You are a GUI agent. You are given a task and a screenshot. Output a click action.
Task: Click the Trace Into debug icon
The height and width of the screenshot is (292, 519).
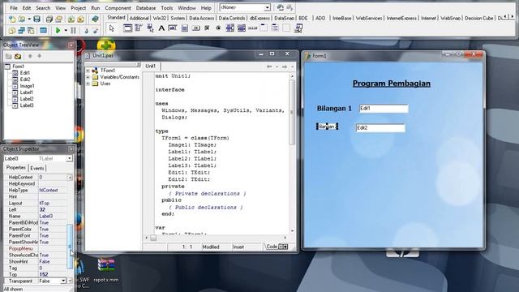point(86,31)
